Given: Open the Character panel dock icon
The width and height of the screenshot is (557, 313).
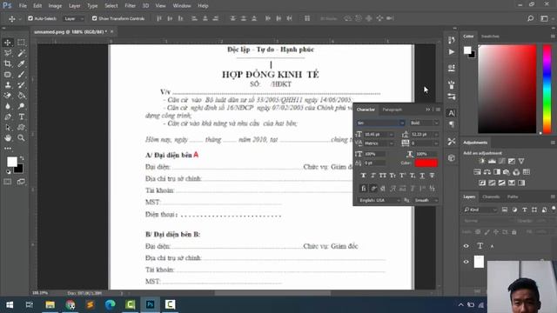Looking at the screenshot, I should [x=451, y=113].
